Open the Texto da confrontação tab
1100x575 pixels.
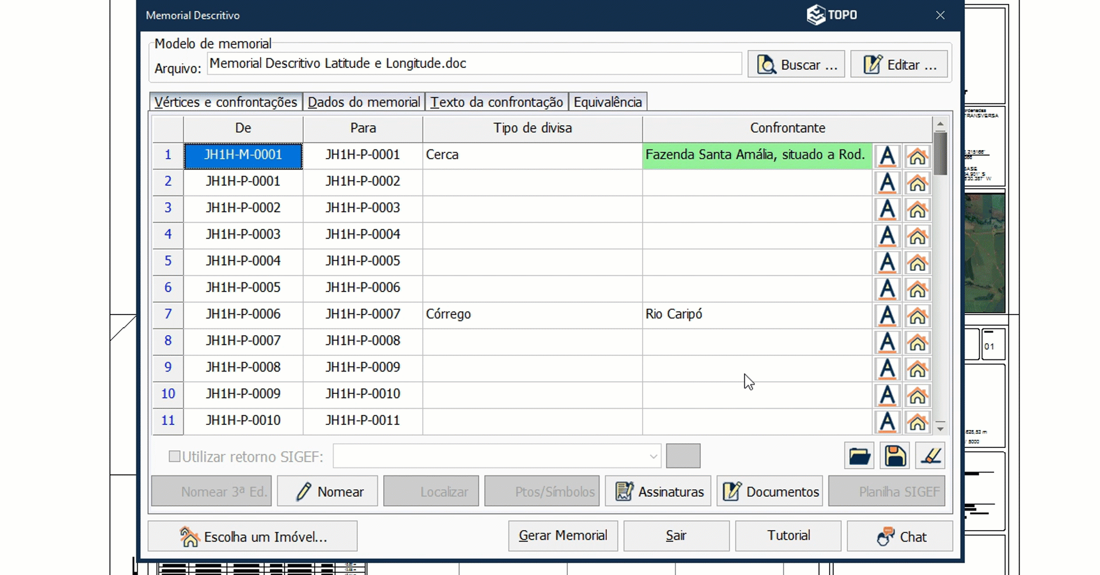coord(496,102)
